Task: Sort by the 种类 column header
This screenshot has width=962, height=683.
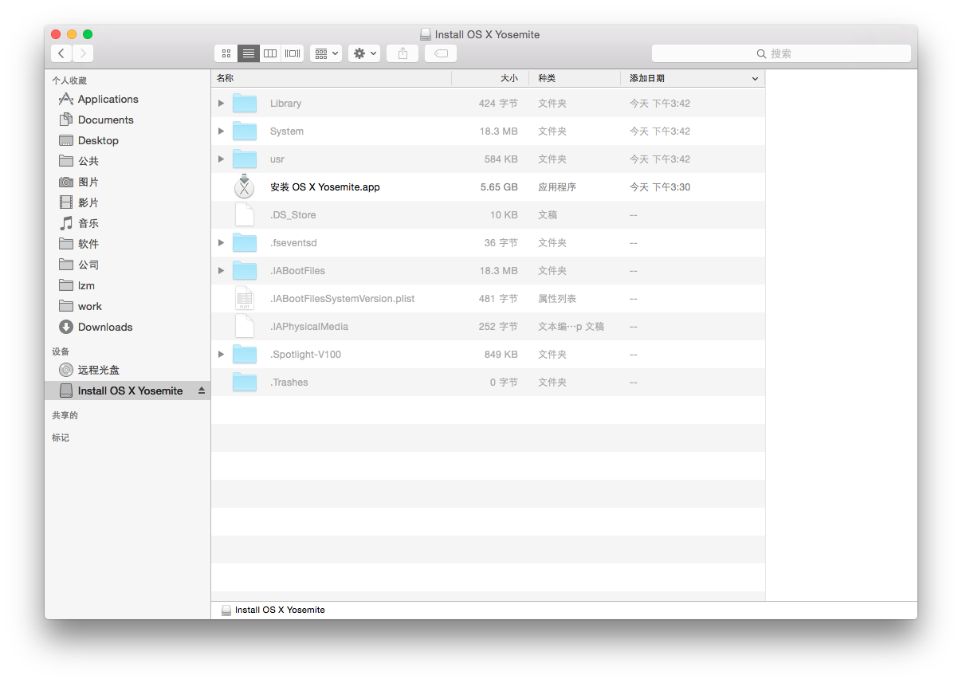Action: click(575, 78)
